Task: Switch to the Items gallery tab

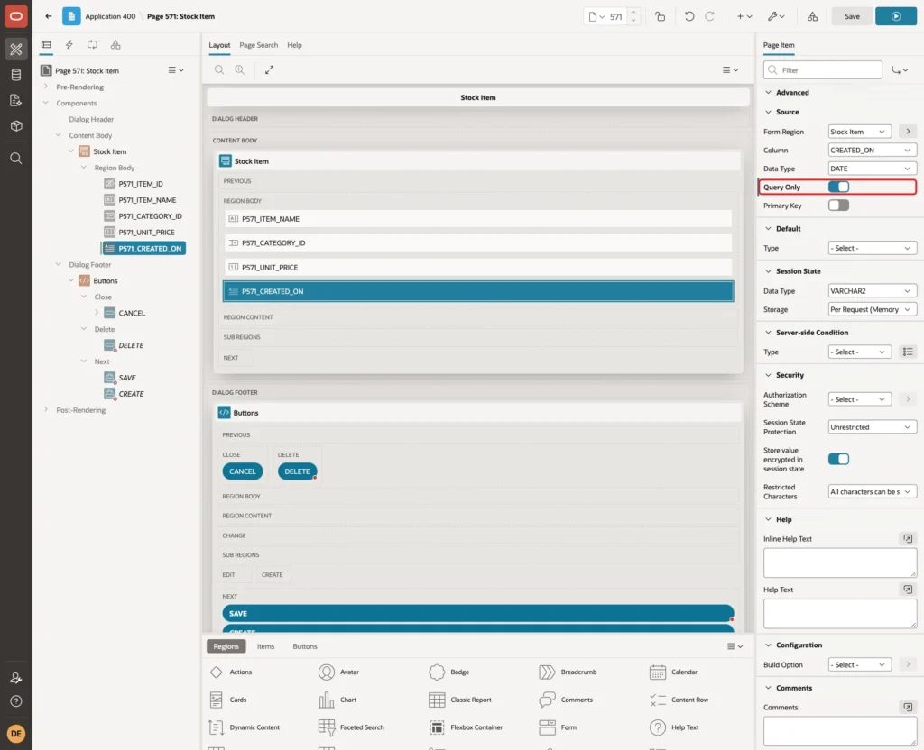Action: 265,646
